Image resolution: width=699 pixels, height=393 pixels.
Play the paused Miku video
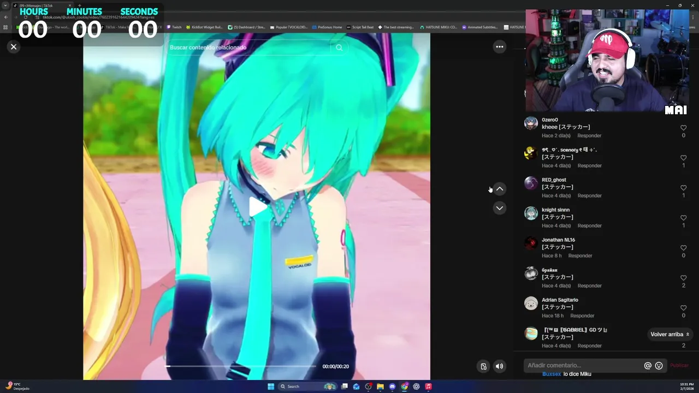pyautogui.click(x=257, y=206)
